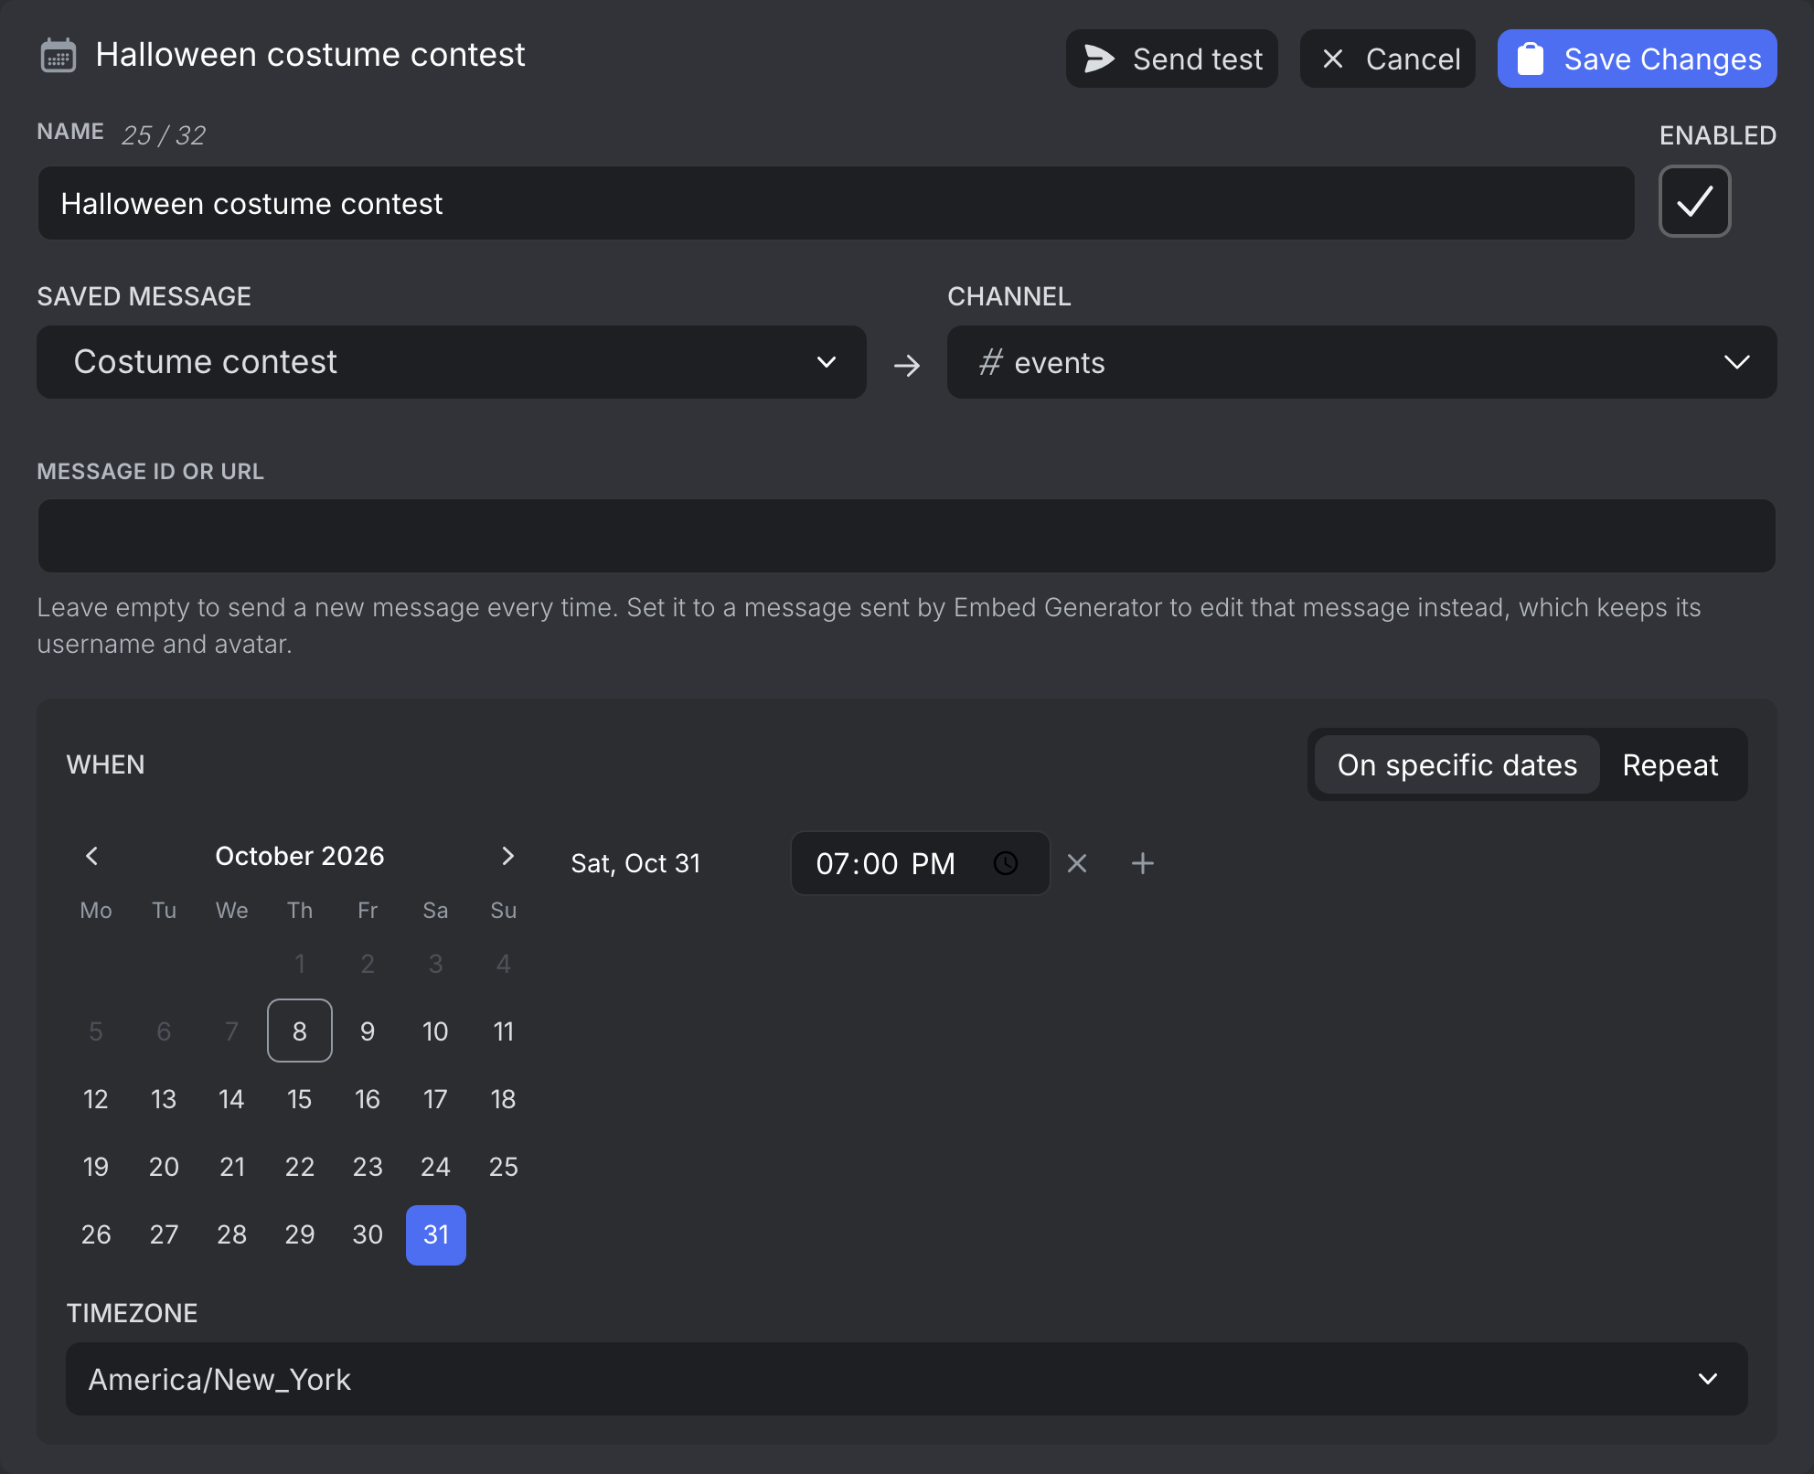Viewport: 1814px width, 1474px height.
Task: Open the Channel events dropdown
Action: pyautogui.click(x=1362, y=362)
